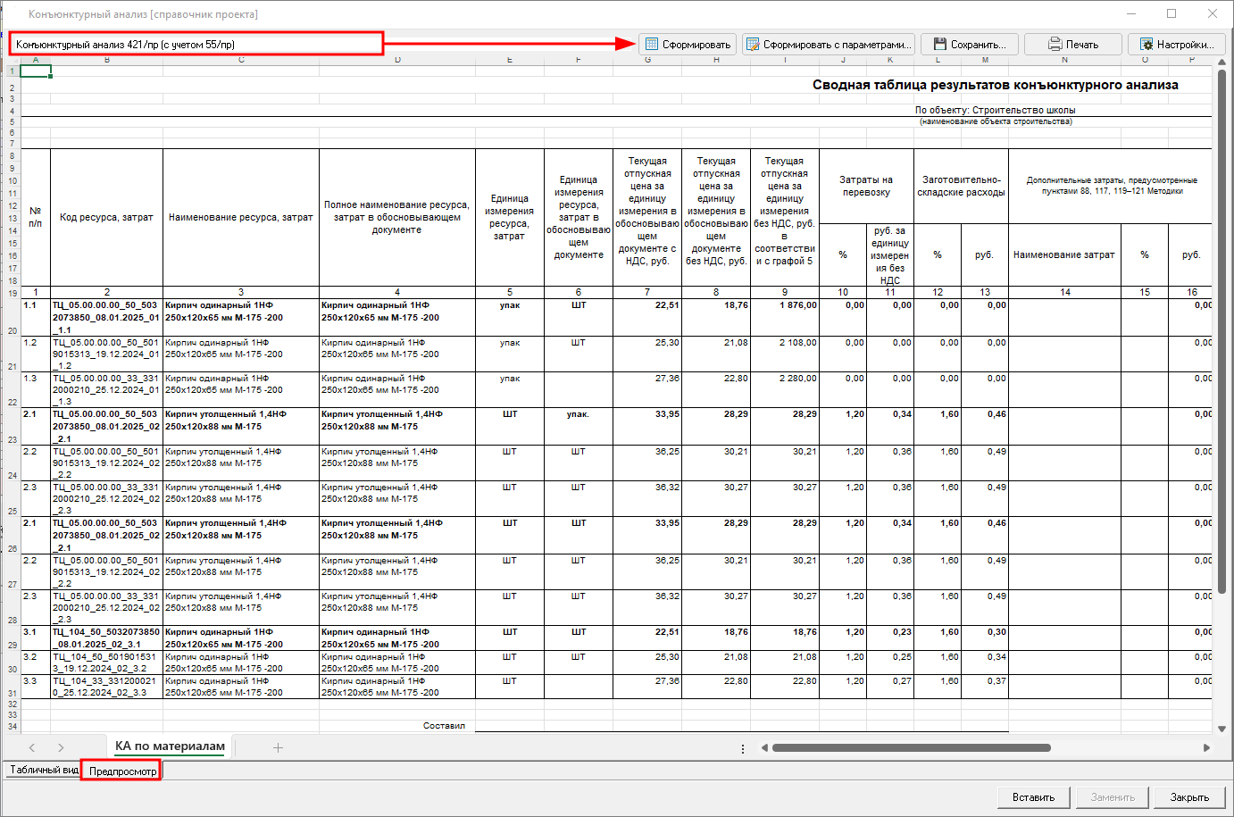
Task: Go to previous sheet using left arrow
Action: (32, 747)
